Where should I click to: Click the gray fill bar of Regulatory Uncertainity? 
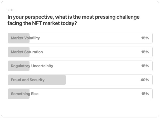coord(18,66)
